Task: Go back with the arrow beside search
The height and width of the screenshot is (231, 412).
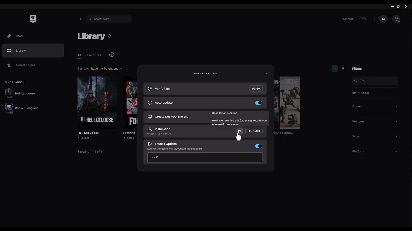Action: pos(80,19)
